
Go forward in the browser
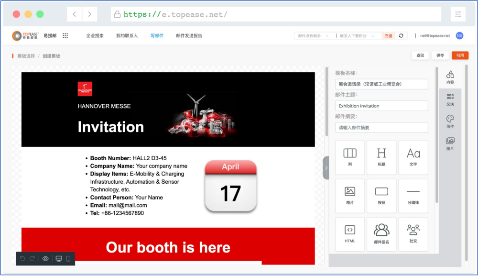90,14
